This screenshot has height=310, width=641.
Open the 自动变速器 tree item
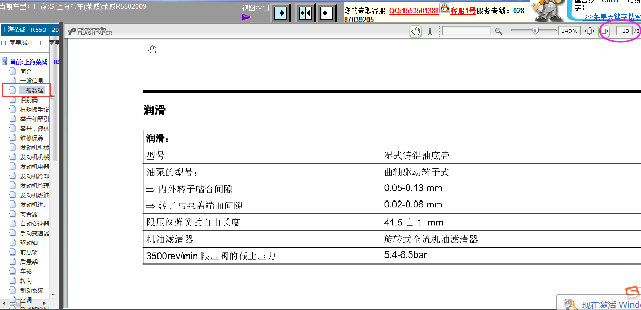click(x=34, y=224)
